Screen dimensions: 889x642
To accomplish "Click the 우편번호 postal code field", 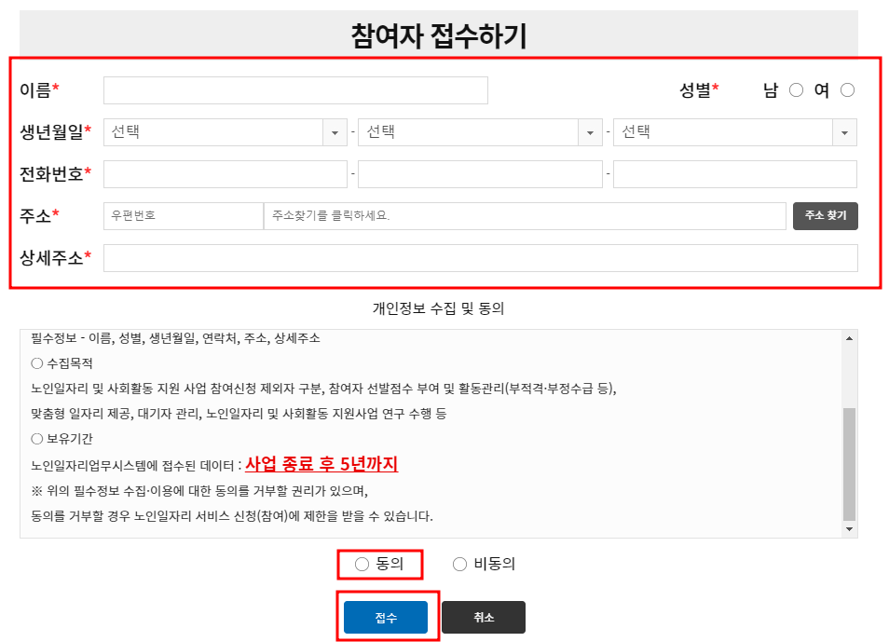I will 182,215.
